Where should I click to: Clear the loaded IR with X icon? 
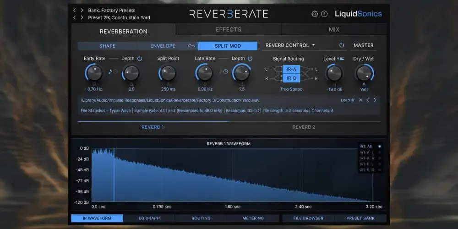tap(361, 100)
